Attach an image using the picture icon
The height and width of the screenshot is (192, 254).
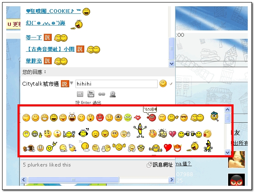point(80,94)
